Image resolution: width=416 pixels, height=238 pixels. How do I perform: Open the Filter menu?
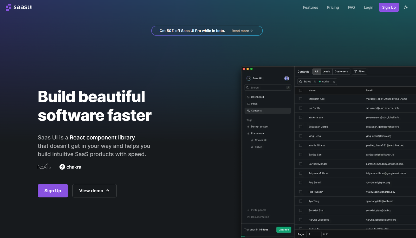click(x=359, y=72)
